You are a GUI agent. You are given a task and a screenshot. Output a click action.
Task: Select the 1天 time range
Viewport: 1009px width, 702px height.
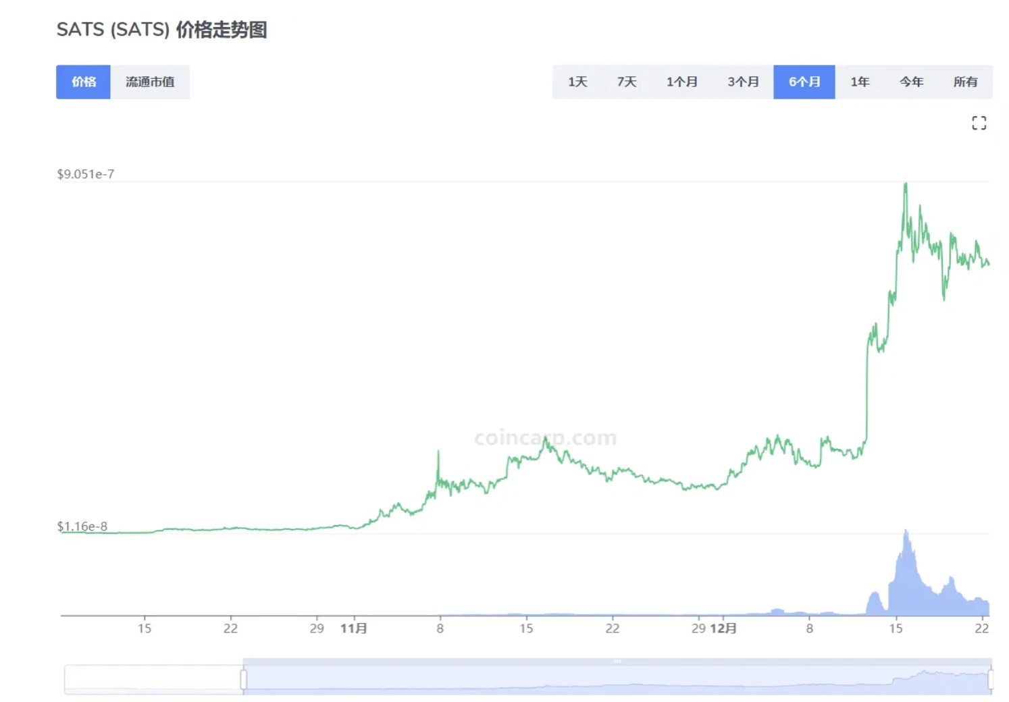[577, 82]
